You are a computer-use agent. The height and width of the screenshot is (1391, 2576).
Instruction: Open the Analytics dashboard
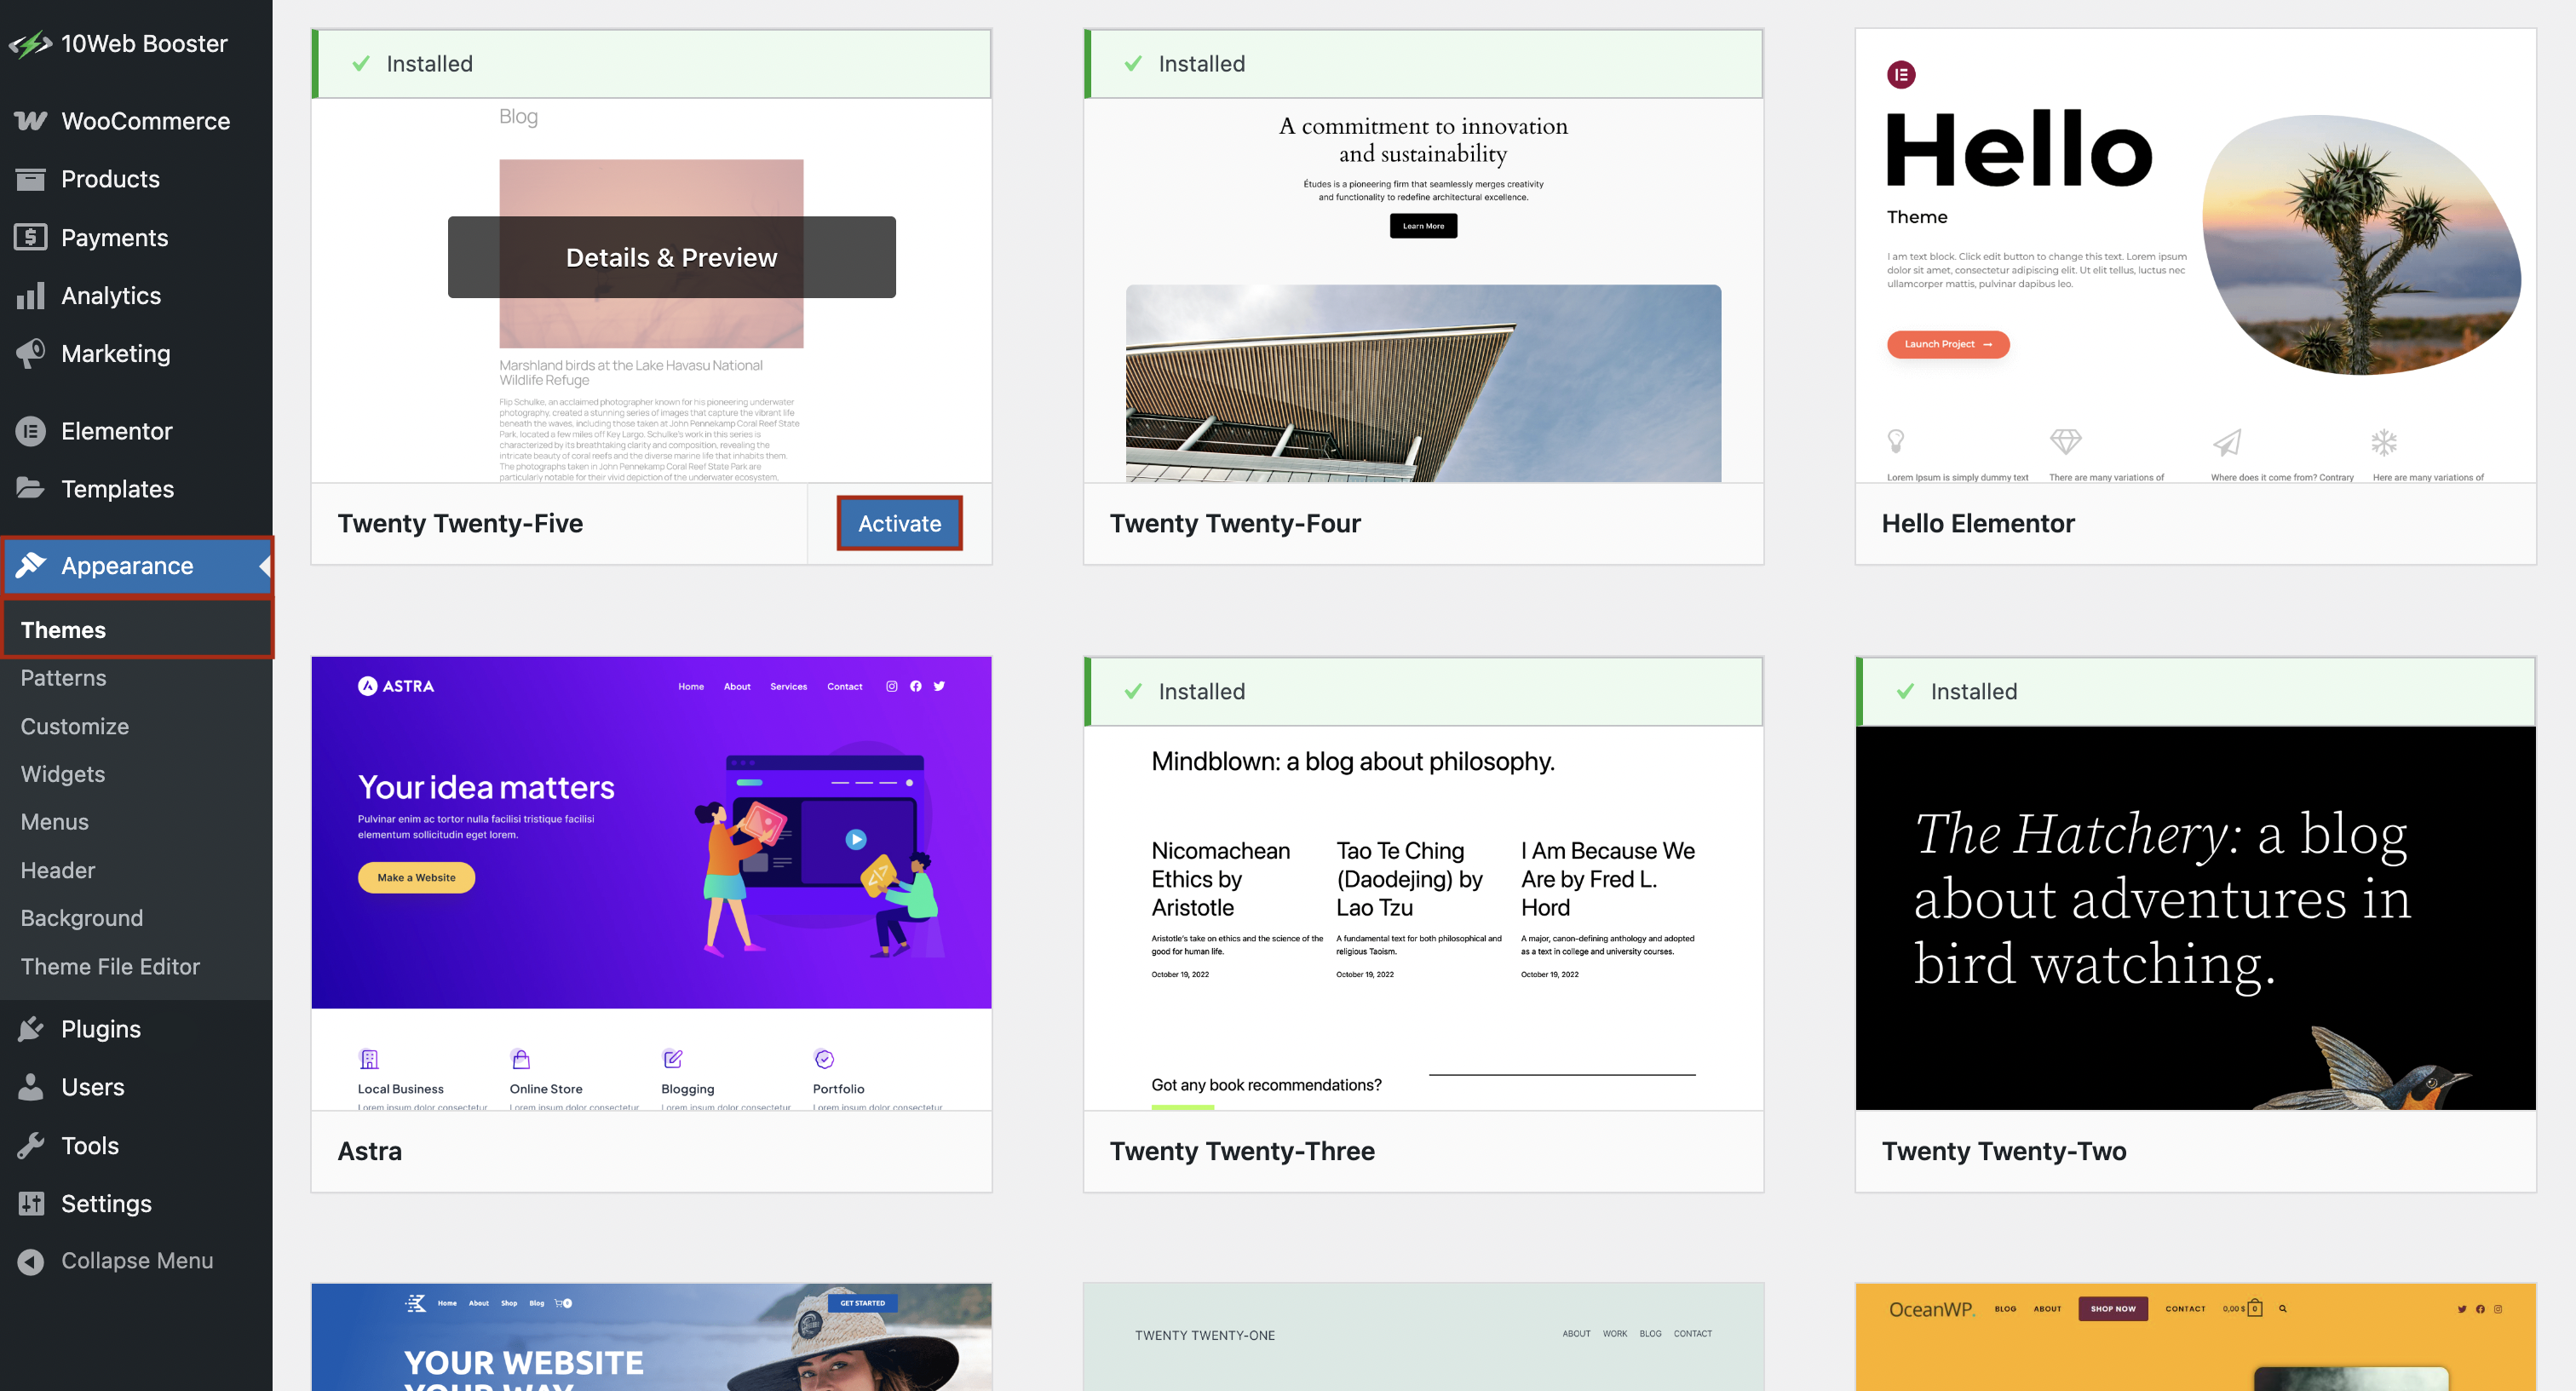tap(111, 295)
